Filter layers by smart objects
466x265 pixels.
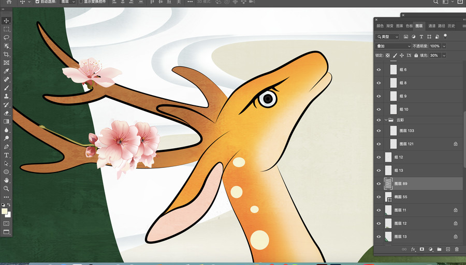click(x=437, y=37)
